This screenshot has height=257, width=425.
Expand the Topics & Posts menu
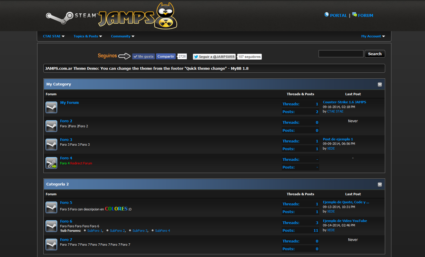point(88,36)
